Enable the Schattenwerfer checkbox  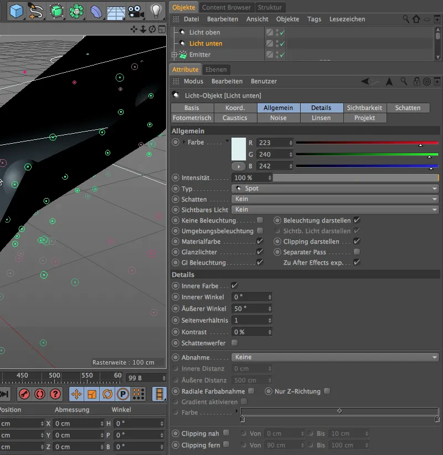click(234, 343)
